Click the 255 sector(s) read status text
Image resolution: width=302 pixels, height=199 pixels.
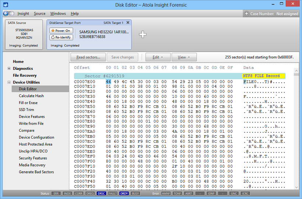tap(259, 57)
